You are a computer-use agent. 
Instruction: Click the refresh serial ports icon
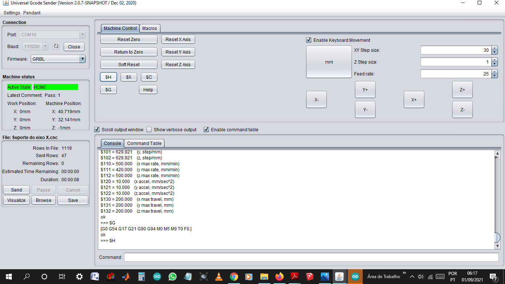pyautogui.click(x=56, y=46)
